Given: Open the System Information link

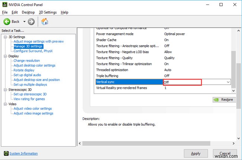Looking at the screenshot, I should click(23, 153).
